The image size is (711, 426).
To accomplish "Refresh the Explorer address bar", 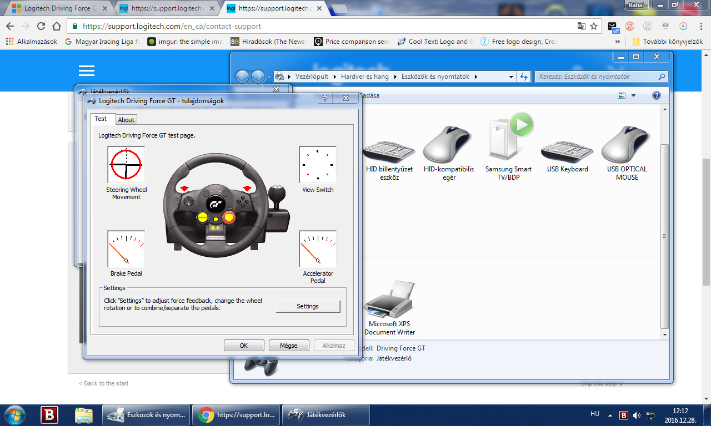I will click(x=524, y=77).
